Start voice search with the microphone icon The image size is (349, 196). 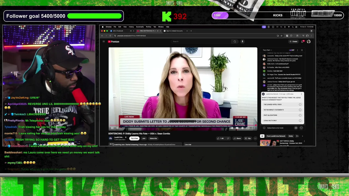(x=242, y=42)
